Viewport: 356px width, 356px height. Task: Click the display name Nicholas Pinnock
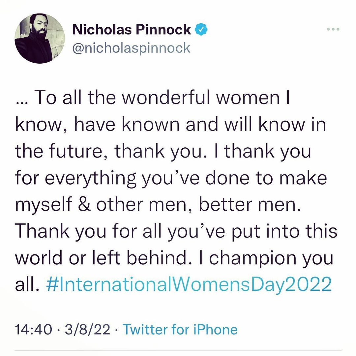tap(131, 30)
